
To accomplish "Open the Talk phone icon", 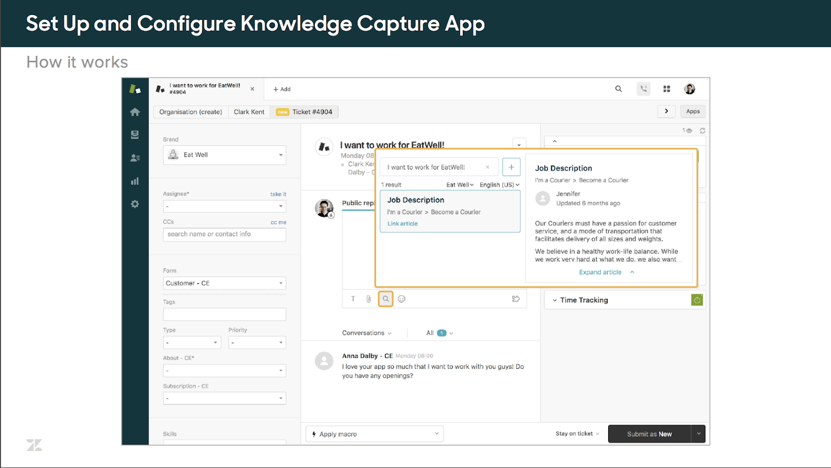I will coord(644,89).
